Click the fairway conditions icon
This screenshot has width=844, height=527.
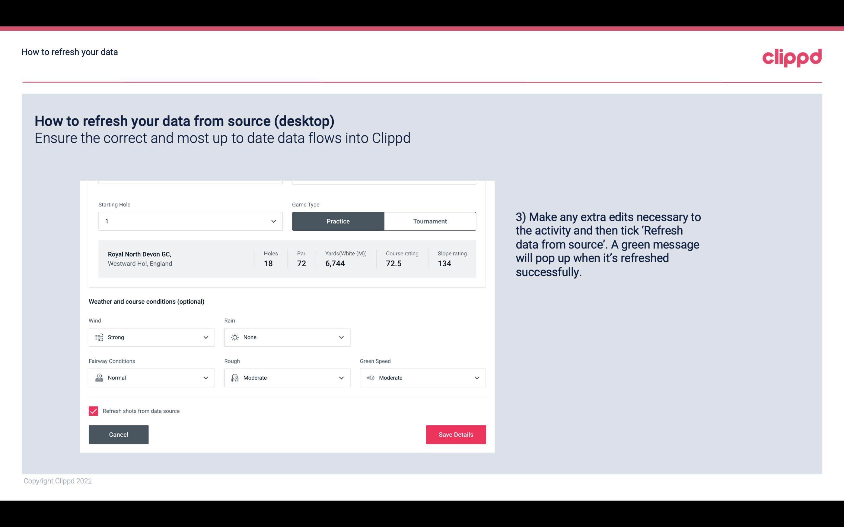[x=99, y=378]
